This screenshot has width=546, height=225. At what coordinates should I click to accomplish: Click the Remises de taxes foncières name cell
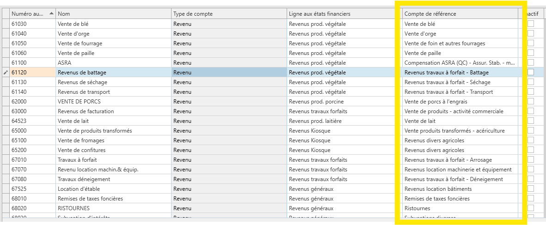coord(113,199)
